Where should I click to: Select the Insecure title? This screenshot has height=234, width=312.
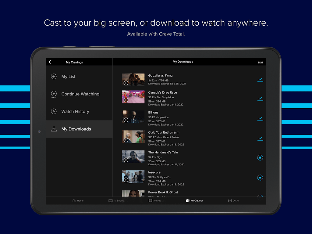pos(154,172)
